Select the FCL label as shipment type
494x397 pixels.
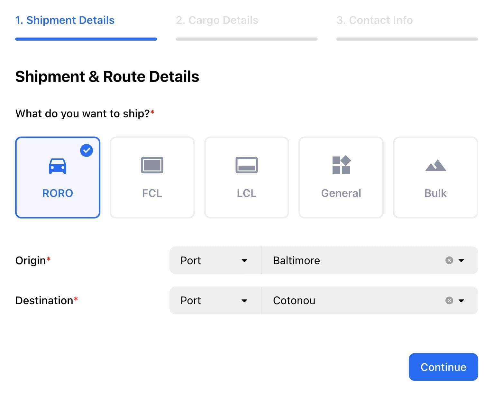[152, 193]
